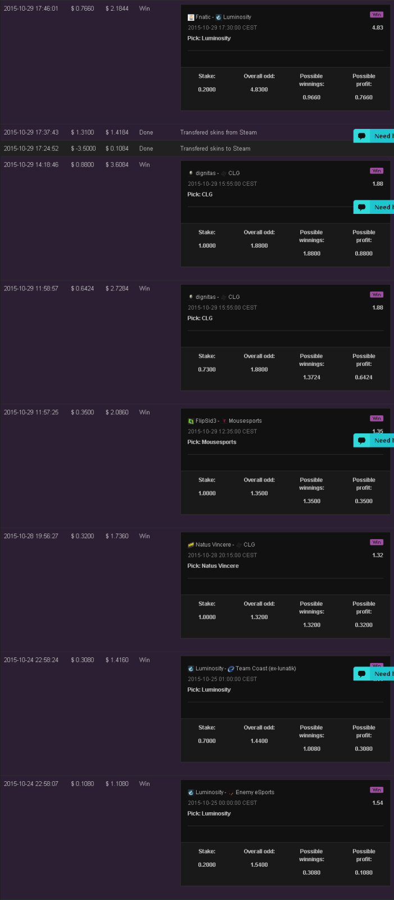Click CLG logo in card with profit 0.8800

click(224, 173)
